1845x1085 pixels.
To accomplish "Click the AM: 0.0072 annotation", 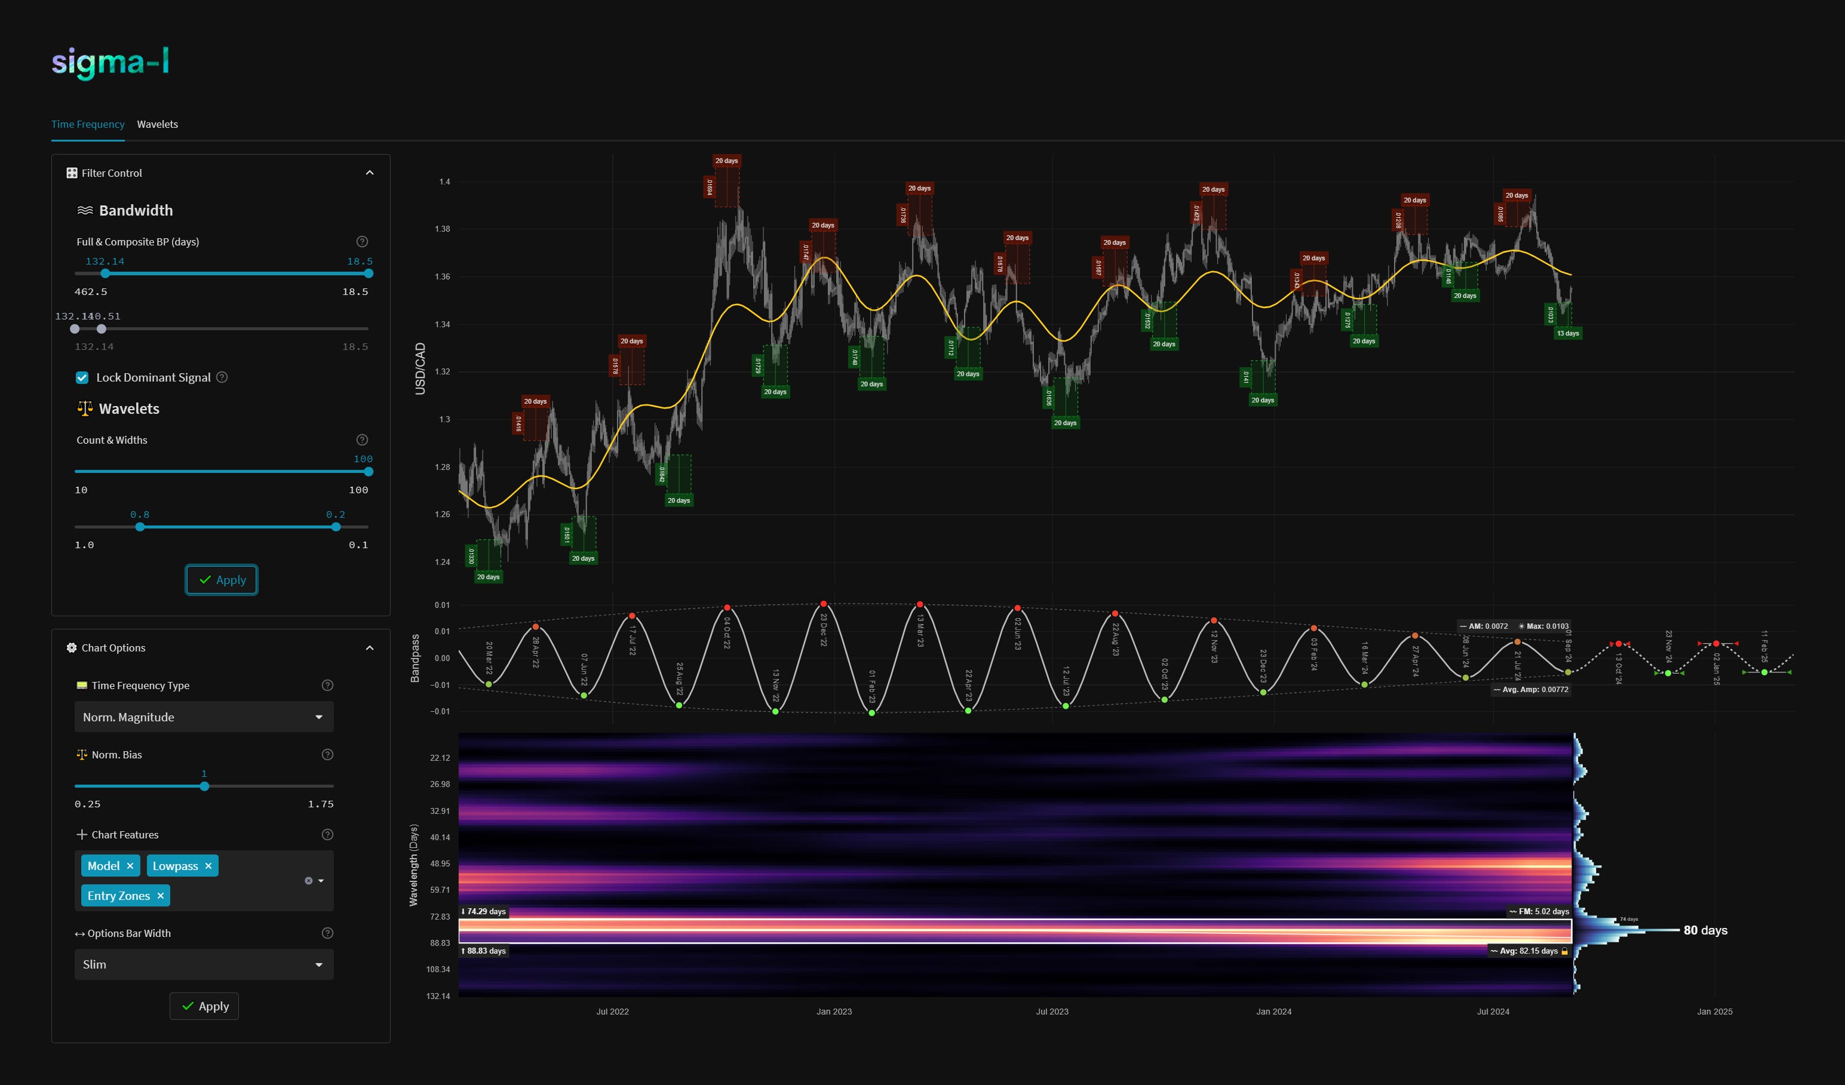I will click(1483, 626).
